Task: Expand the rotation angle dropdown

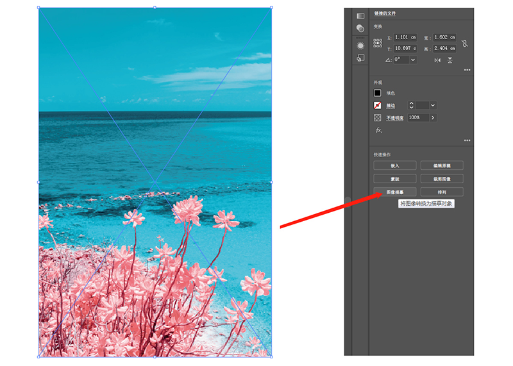Action: tap(412, 60)
